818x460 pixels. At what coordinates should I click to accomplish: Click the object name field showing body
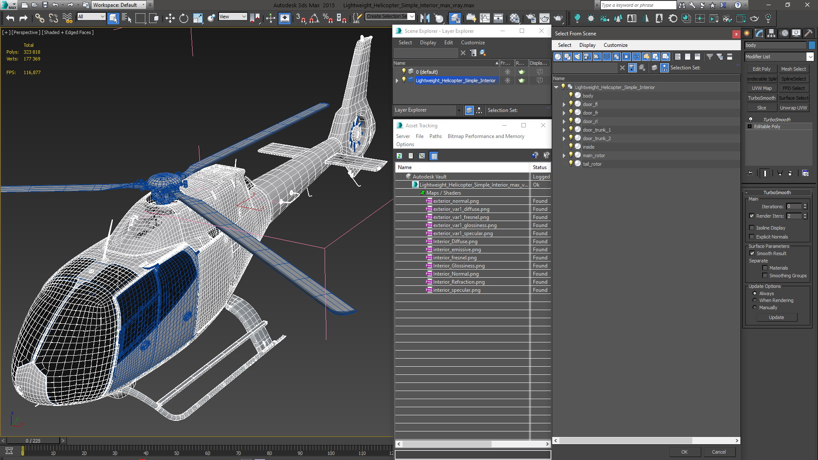coord(775,45)
